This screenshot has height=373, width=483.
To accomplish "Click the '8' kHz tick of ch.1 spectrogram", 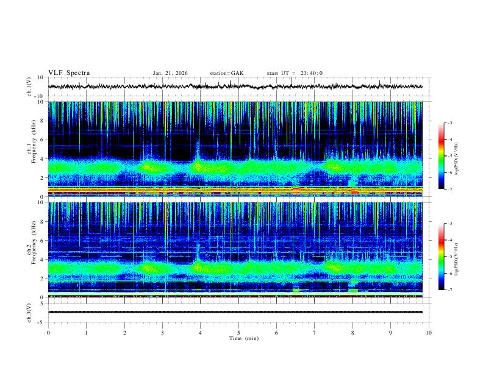I will 42,121.
